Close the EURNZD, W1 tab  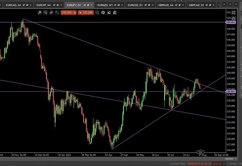tap(122, 5)
